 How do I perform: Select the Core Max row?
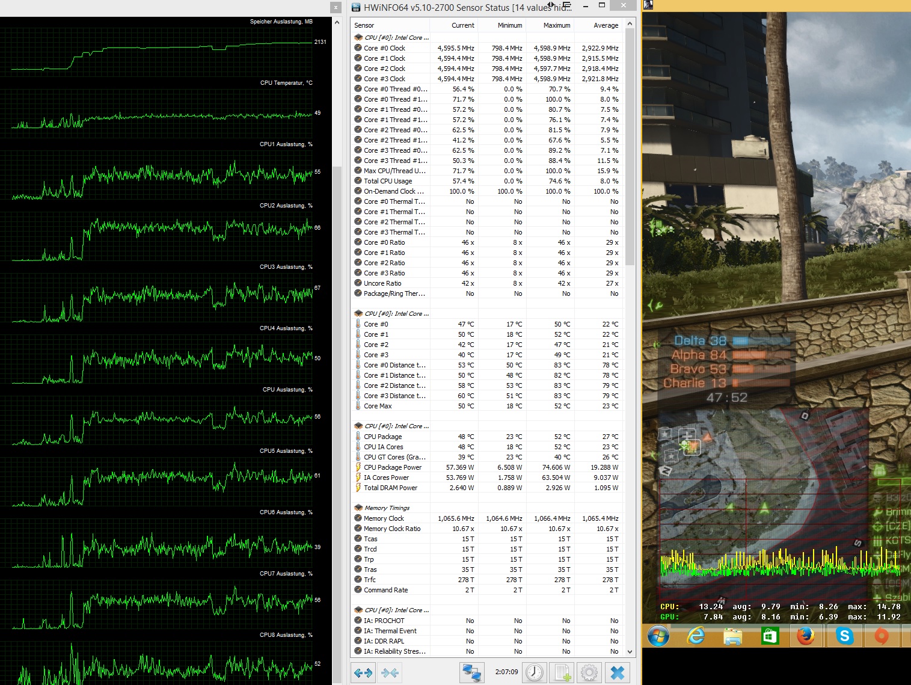coord(486,406)
